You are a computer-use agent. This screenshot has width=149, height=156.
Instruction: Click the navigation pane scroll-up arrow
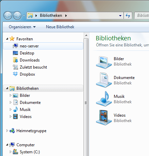click(86, 35)
